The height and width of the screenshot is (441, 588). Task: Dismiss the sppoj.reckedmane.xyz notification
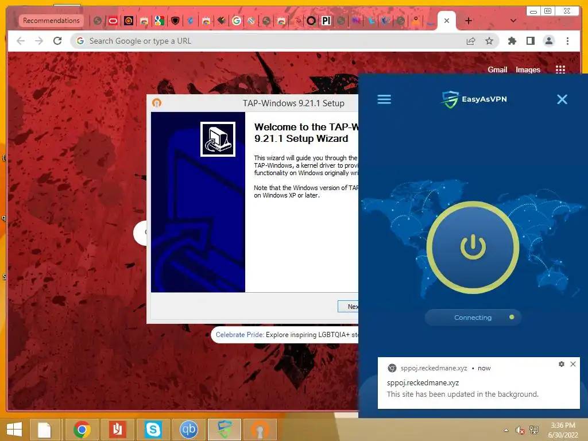click(x=573, y=364)
